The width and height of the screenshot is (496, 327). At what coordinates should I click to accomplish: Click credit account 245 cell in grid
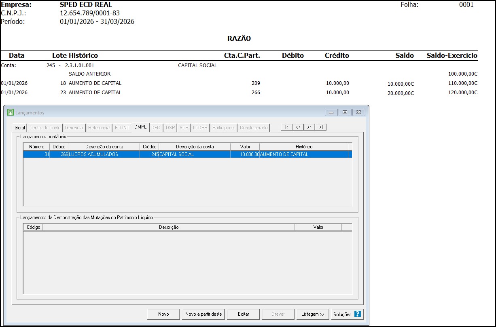click(149, 154)
